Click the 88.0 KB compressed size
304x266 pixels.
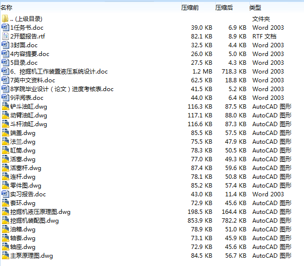[x=236, y=115]
